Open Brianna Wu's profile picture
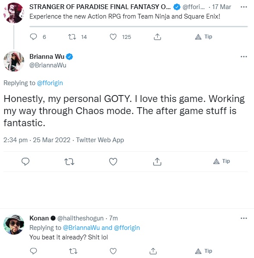The height and width of the screenshot is (258, 254). (14, 61)
